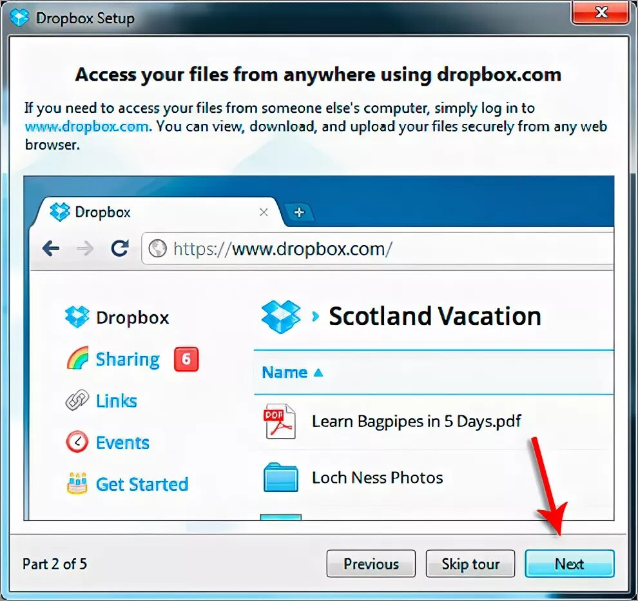638x601 pixels.
Task: Click the Next button
Action: click(x=569, y=564)
